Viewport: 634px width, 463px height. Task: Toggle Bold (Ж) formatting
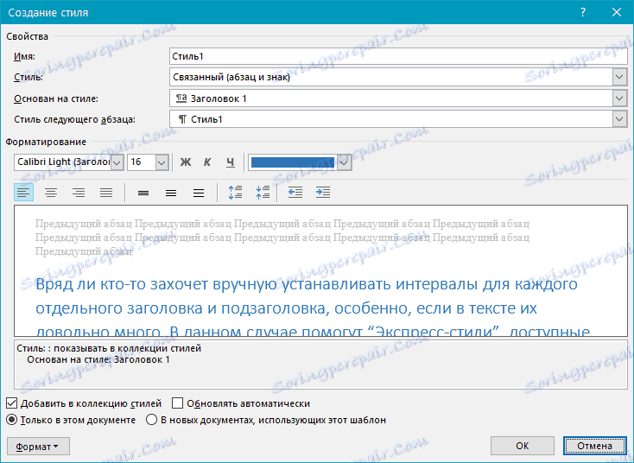click(185, 162)
